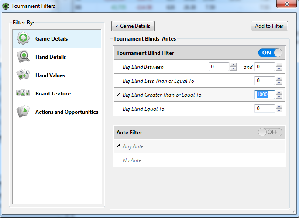299x218 pixels.
Task: Click the Hand Details magnifier icon
Action: tap(23, 57)
